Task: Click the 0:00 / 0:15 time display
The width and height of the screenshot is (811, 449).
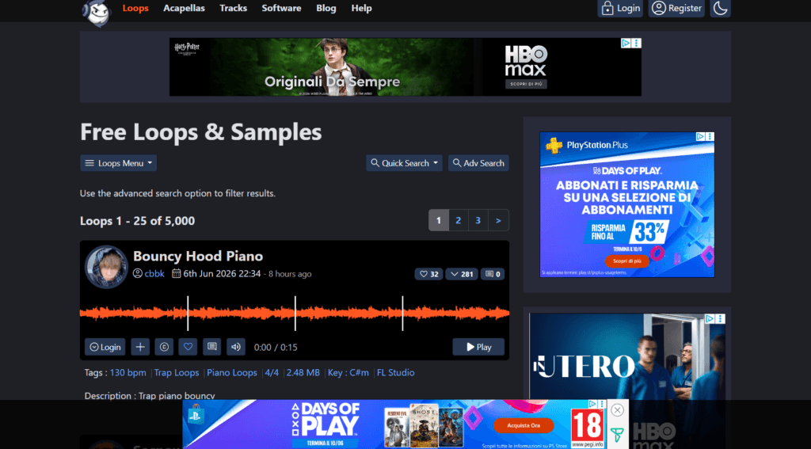Action: (276, 347)
